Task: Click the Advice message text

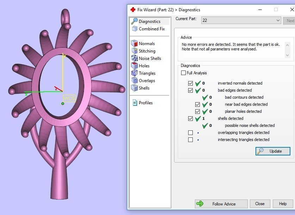Action: (x=231, y=47)
